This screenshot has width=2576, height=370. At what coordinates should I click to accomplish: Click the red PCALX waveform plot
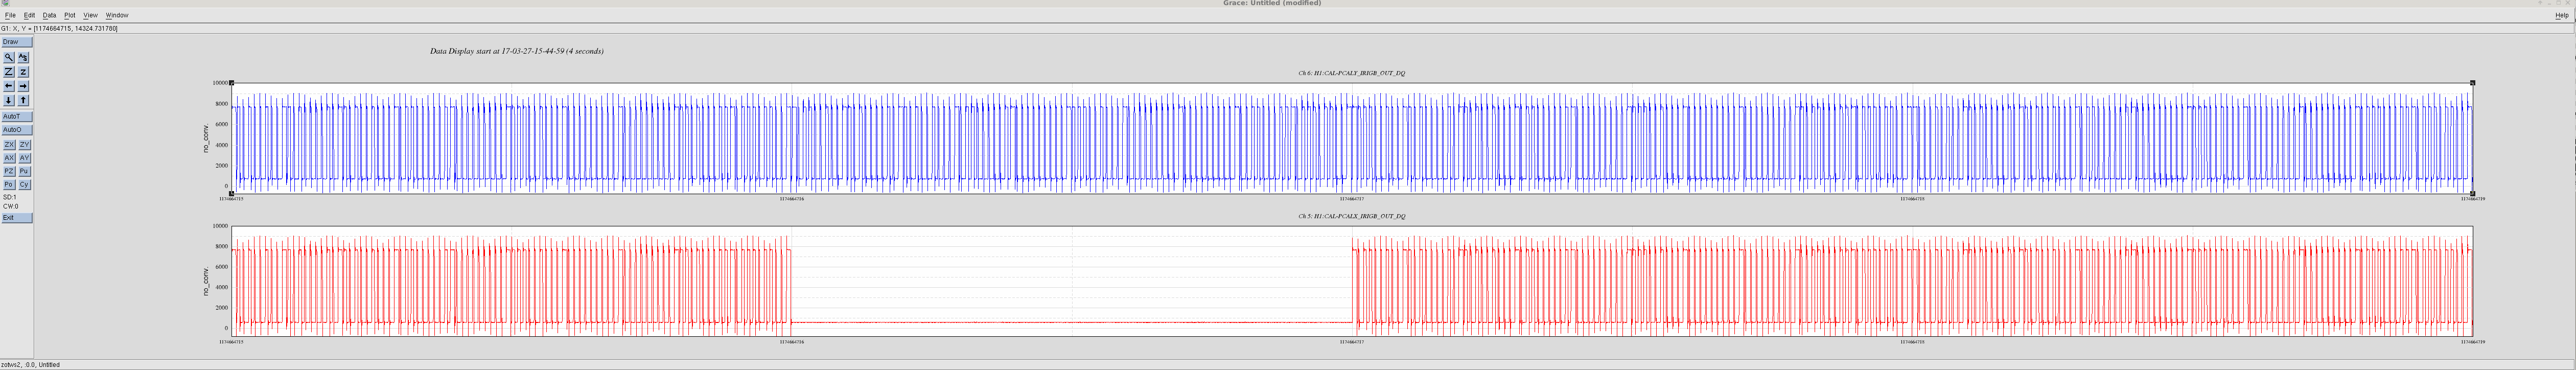pos(1351,281)
